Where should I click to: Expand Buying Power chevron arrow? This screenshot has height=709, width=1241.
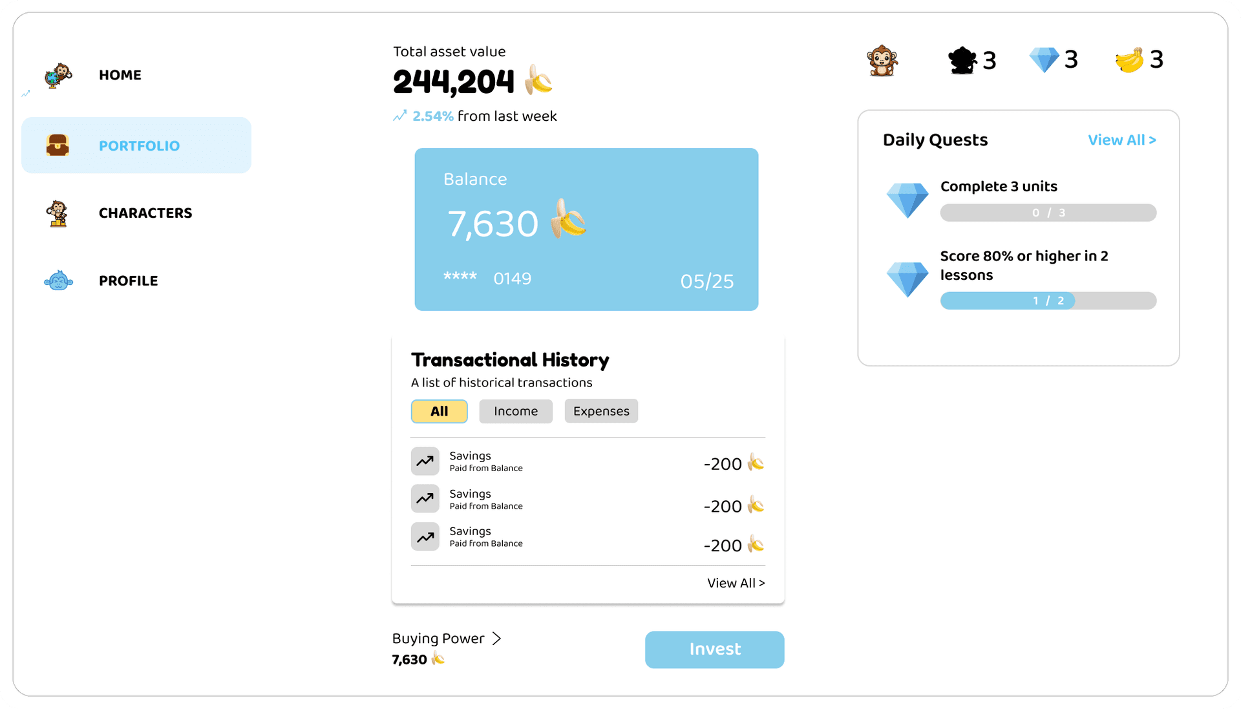[496, 639]
